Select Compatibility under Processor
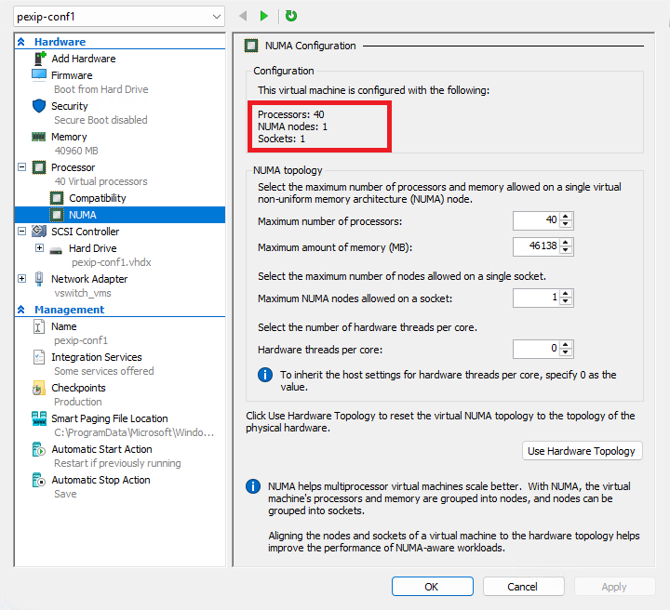 (x=97, y=198)
